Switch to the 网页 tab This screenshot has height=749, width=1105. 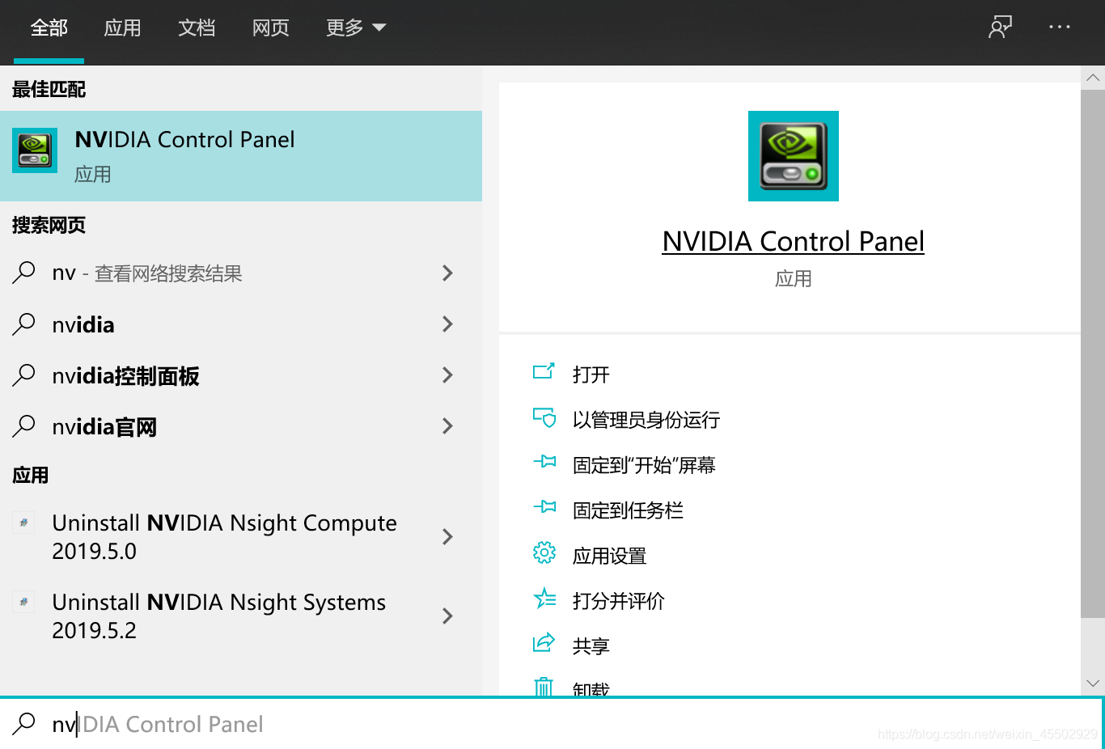(x=271, y=28)
